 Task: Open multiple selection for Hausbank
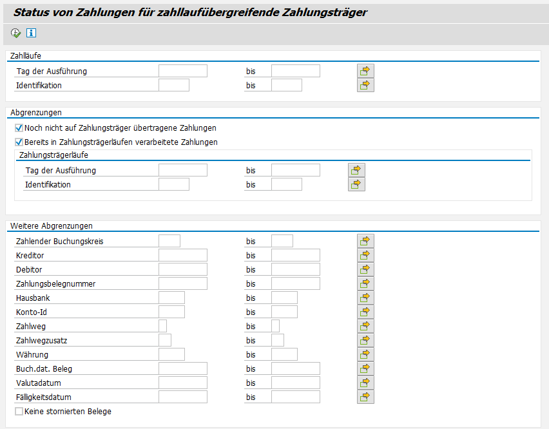pos(365,298)
